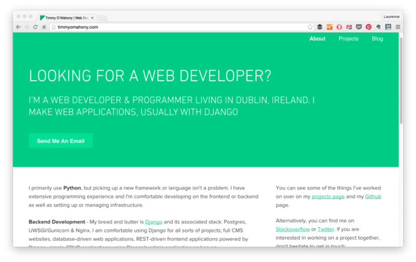
Task: Save page with Pocket extension
Action: click(x=359, y=27)
